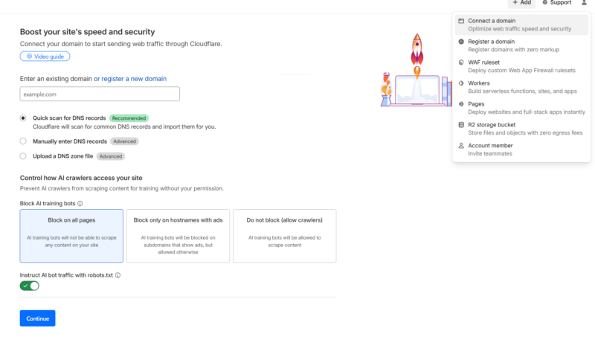Select Quick scan for DNS records radio
Viewport: 595px width, 343px height.
pyautogui.click(x=23, y=118)
